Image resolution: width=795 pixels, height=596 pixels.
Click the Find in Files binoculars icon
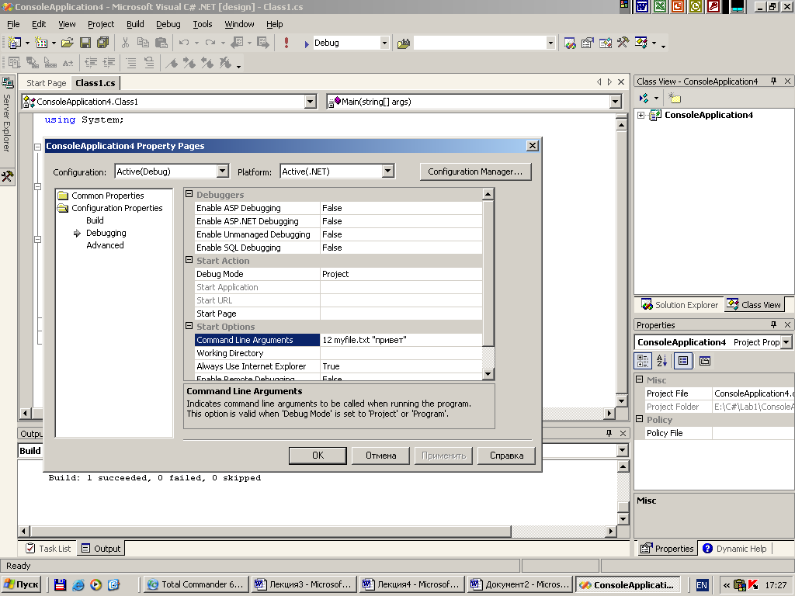(404, 43)
